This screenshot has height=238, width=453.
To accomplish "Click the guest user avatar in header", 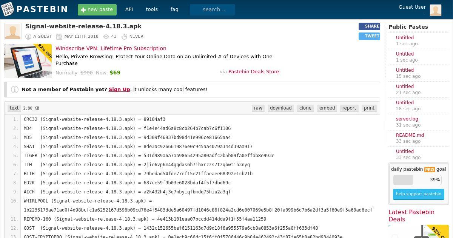I will click(436, 10).
